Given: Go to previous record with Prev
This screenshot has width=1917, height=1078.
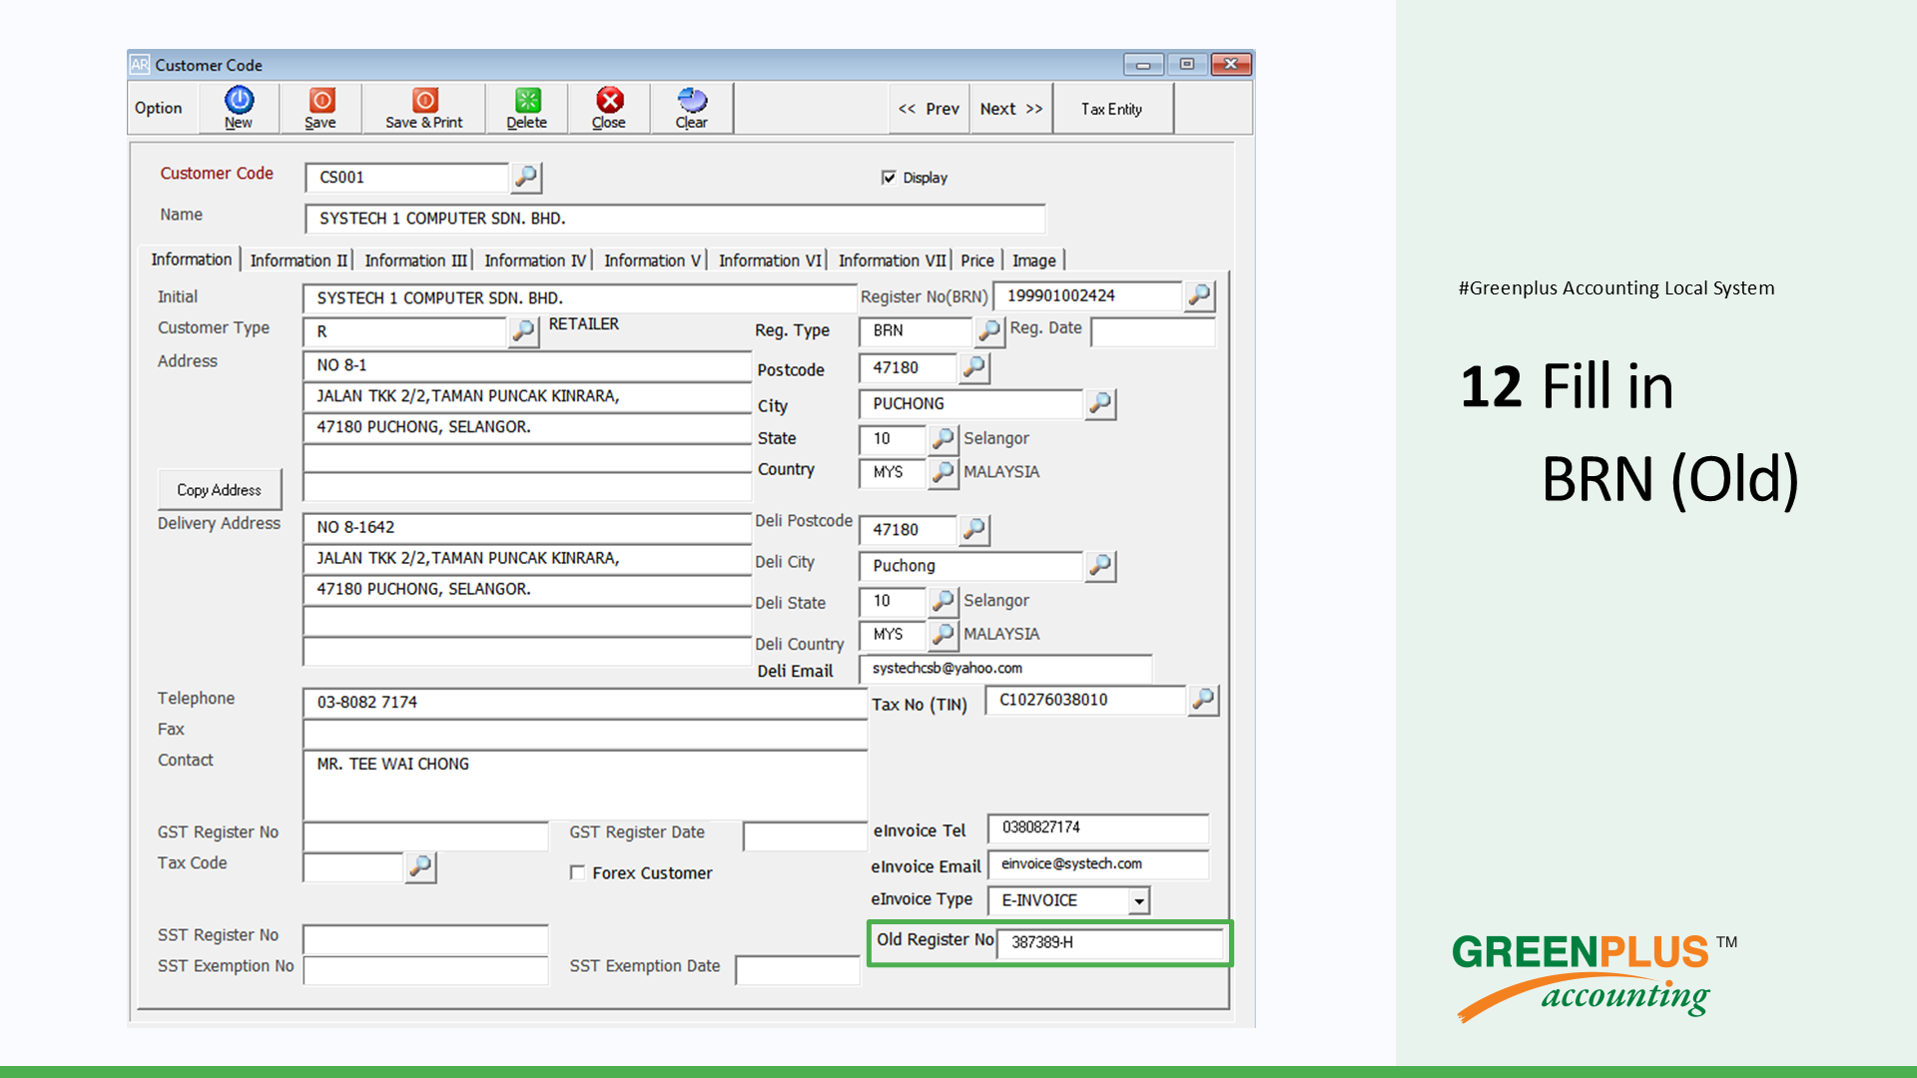Looking at the screenshot, I should pyautogui.click(x=929, y=109).
